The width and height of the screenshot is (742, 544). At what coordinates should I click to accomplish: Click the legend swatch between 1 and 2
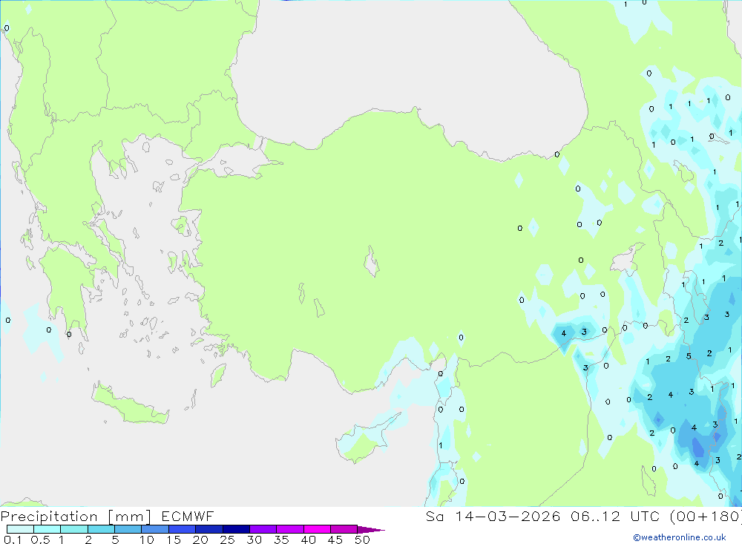(x=74, y=529)
